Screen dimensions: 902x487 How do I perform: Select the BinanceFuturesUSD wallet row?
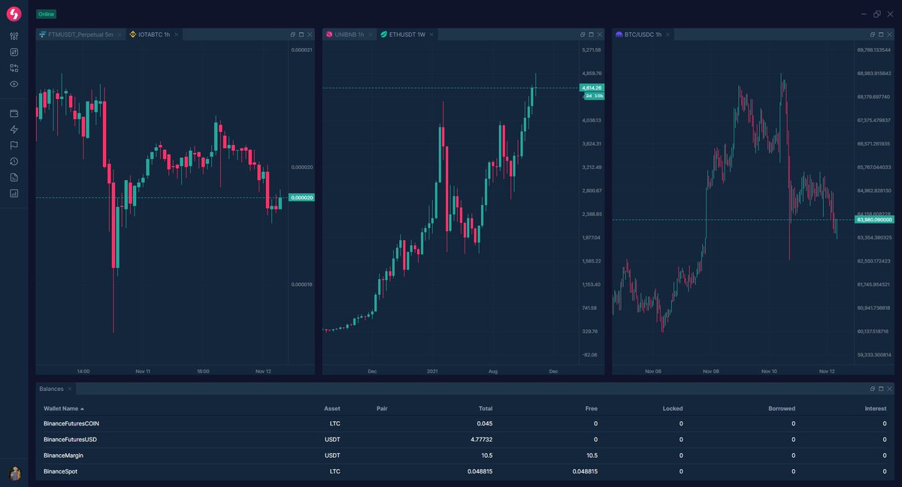point(465,439)
